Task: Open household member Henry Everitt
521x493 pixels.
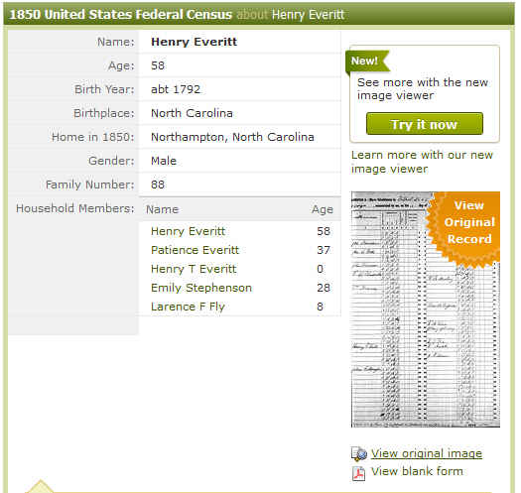Action: [188, 231]
